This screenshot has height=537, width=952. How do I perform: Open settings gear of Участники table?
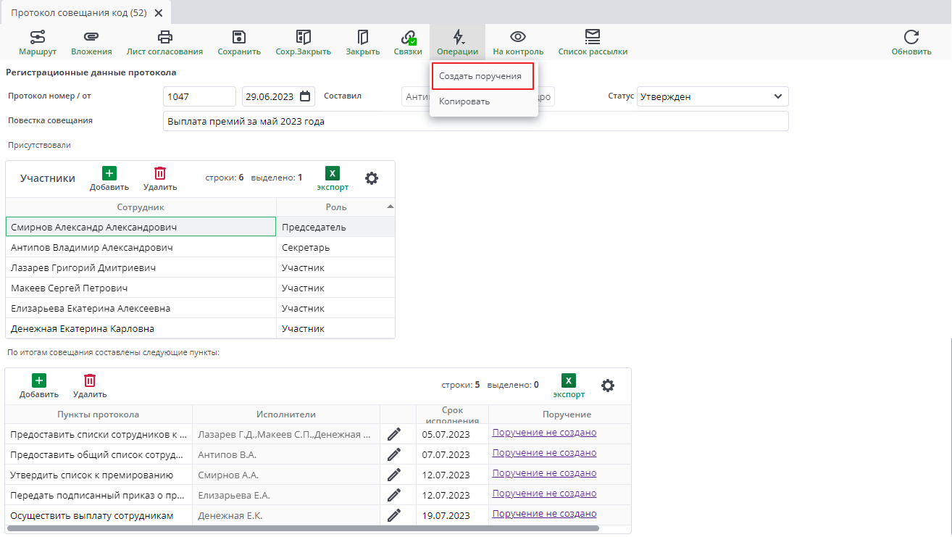click(x=372, y=178)
